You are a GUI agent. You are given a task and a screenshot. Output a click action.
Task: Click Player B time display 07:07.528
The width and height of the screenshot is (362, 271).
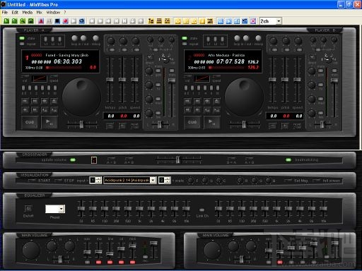(x=230, y=61)
